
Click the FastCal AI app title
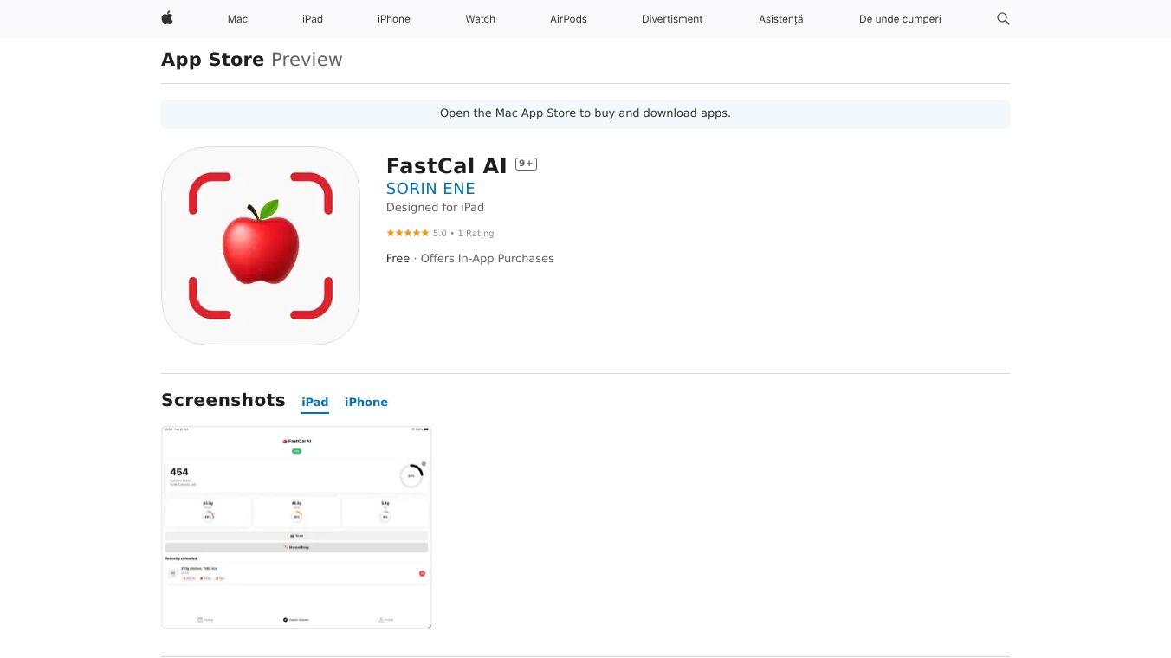pyautogui.click(x=446, y=165)
